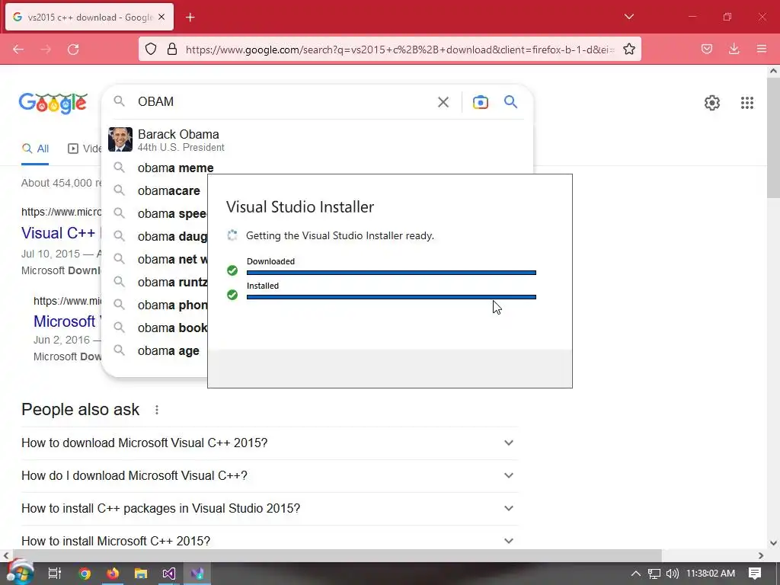Click the vertical scrollbar thumb

tap(773, 137)
